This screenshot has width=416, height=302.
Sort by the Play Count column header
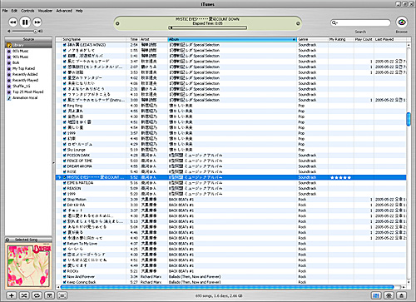pyautogui.click(x=364, y=39)
